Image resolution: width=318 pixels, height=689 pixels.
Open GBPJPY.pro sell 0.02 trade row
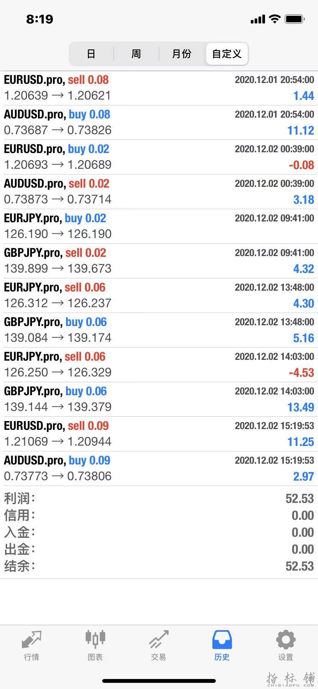pos(159,261)
